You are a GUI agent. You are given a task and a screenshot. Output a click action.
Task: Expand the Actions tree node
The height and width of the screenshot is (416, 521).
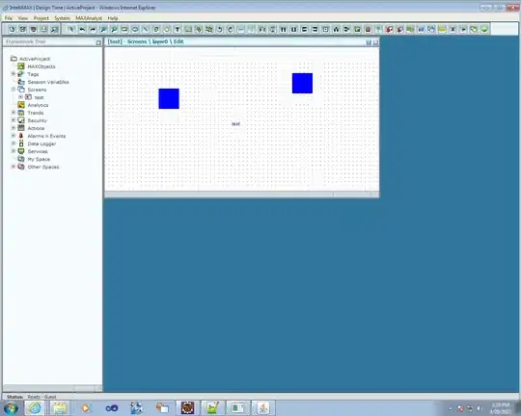coord(14,128)
